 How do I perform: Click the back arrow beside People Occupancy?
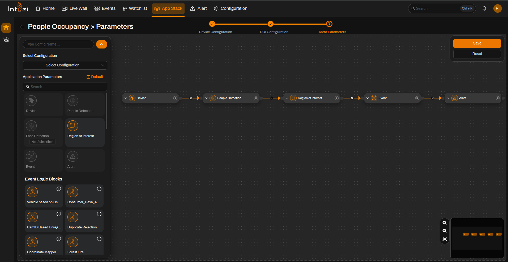pyautogui.click(x=22, y=27)
